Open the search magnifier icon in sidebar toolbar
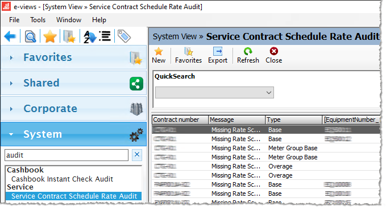Viewport: 386px width, 210px height. (x=31, y=37)
